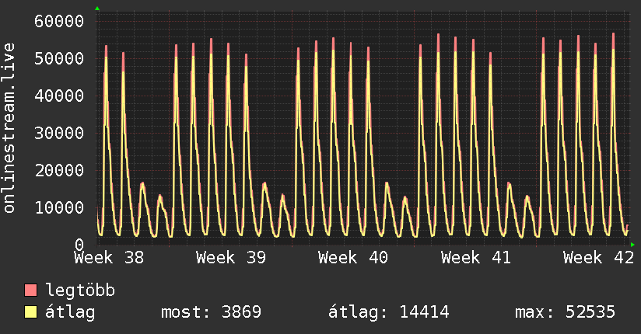Select the 'átlag: 14414' average value
This screenshot has height=334, width=641.
tap(389, 312)
